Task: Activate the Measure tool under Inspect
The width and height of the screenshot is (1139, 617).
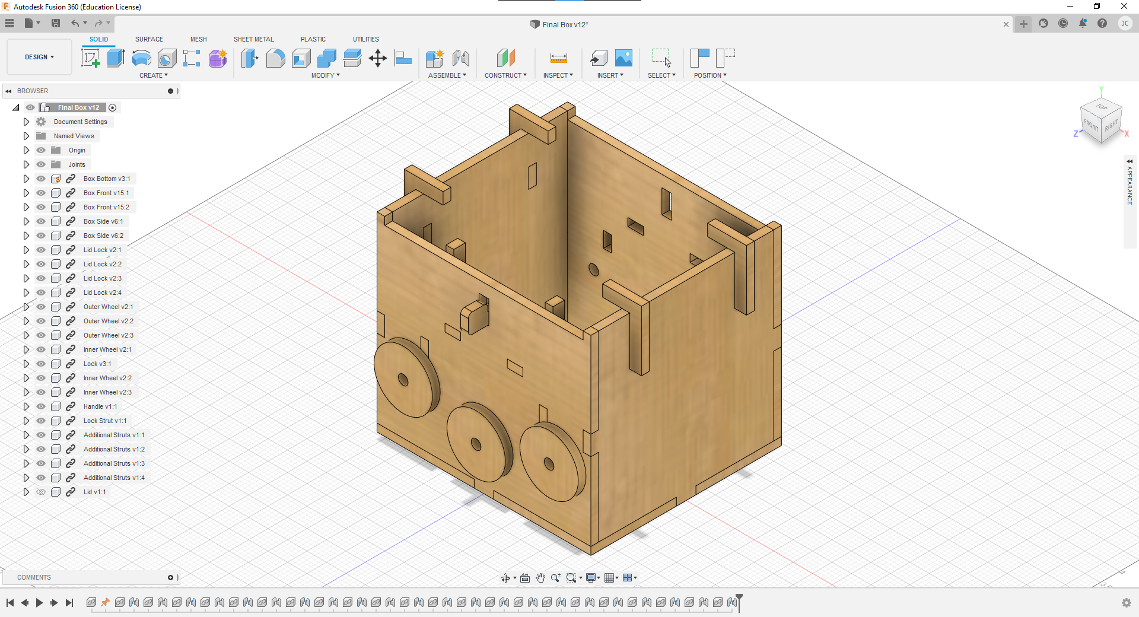Action: [558, 58]
